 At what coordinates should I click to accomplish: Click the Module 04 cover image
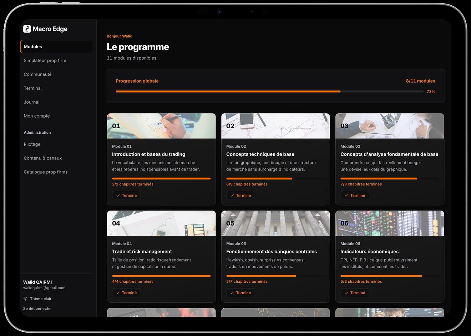click(161, 223)
